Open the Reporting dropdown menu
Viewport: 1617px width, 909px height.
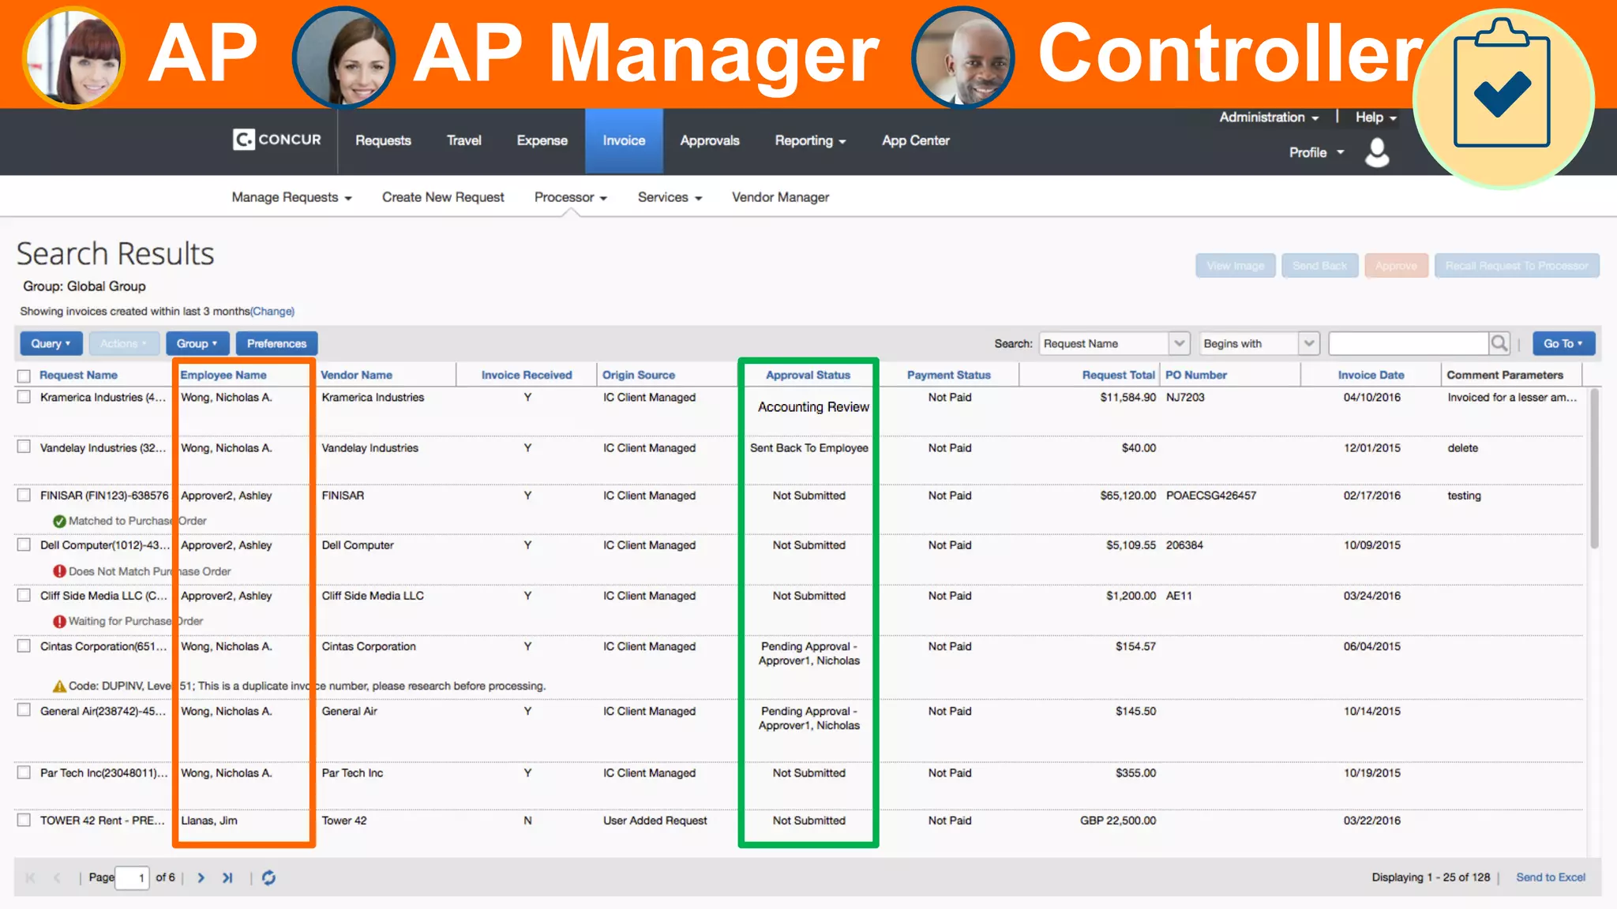point(810,140)
